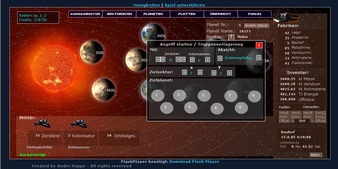Increase Zerstörer count by one
The height and width of the screenshot is (169, 338).
(x=178, y=60)
